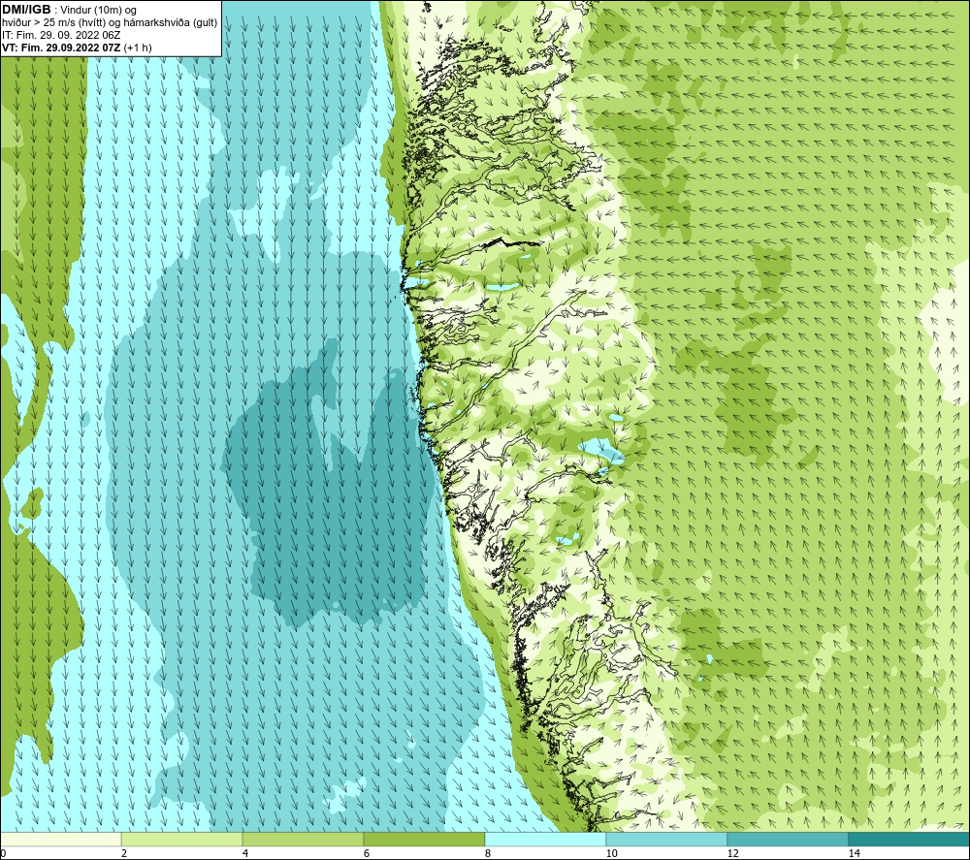Screen dimensions: 970x860
Task: Click the scale label 10
Action: pos(611,853)
